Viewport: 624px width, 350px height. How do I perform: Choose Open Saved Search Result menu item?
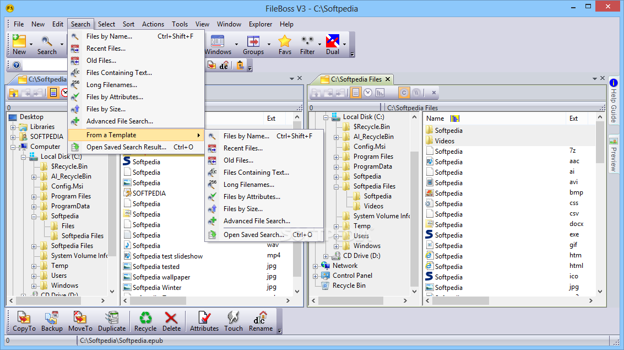tap(136, 147)
